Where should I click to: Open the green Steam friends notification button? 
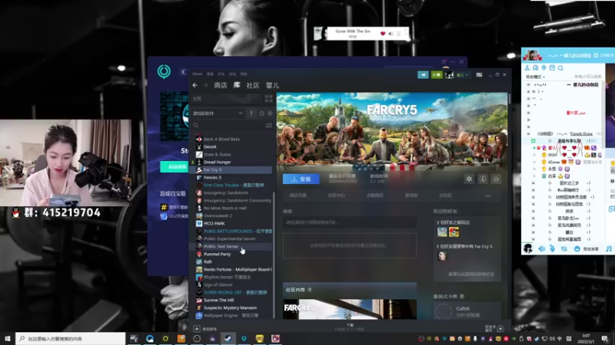tap(437, 74)
